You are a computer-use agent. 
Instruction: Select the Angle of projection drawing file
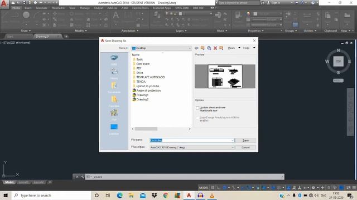(x=148, y=91)
